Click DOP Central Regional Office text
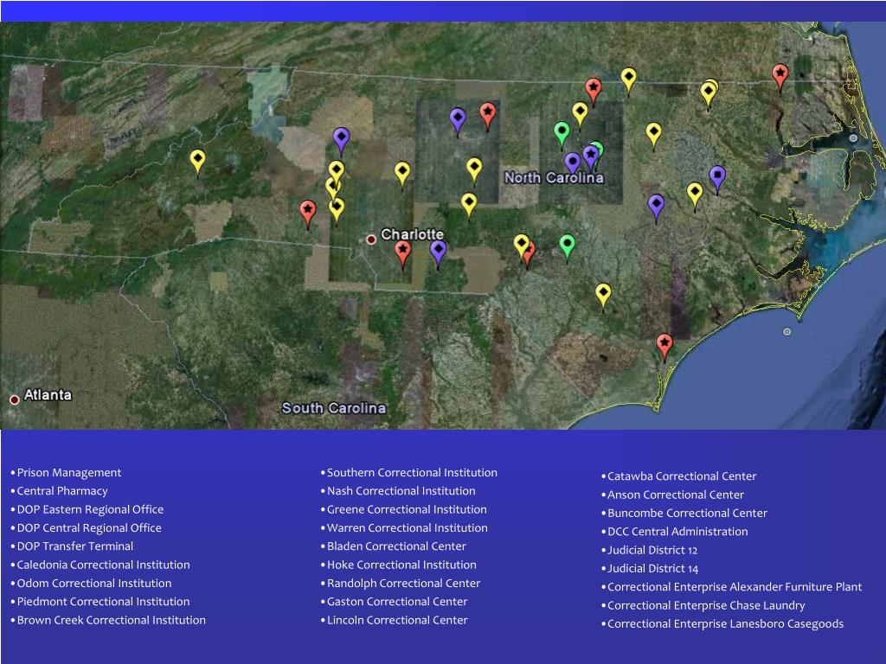Image resolution: width=886 pixels, height=664 pixels. [89, 528]
